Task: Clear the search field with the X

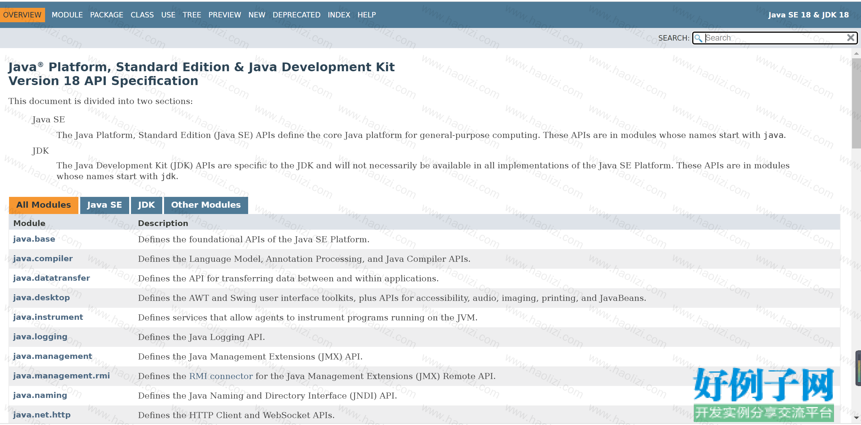Action: (x=851, y=38)
